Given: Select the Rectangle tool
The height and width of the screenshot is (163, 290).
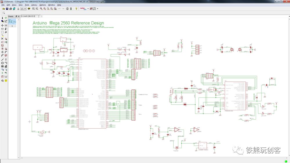Looking at the screenshot, I should tap(2, 66).
